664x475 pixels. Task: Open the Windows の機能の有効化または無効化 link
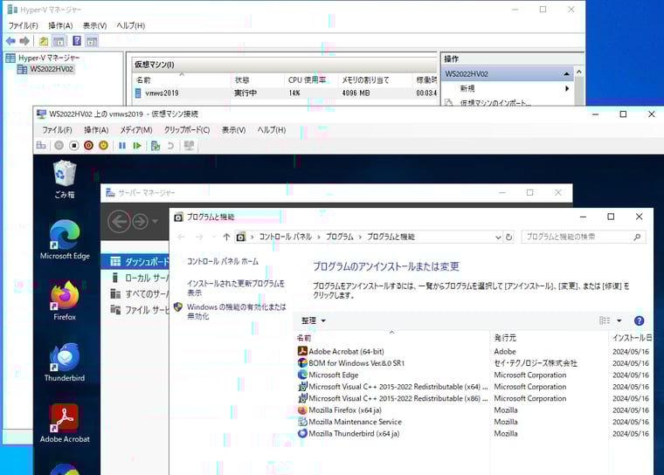click(x=236, y=311)
